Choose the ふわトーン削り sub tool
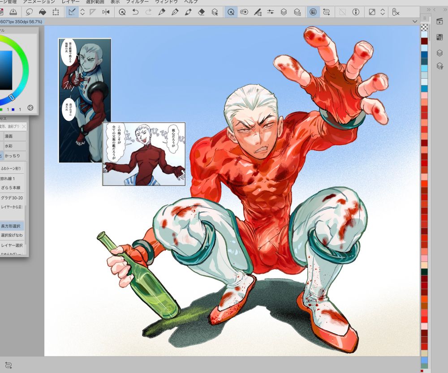 pyautogui.click(x=12, y=168)
